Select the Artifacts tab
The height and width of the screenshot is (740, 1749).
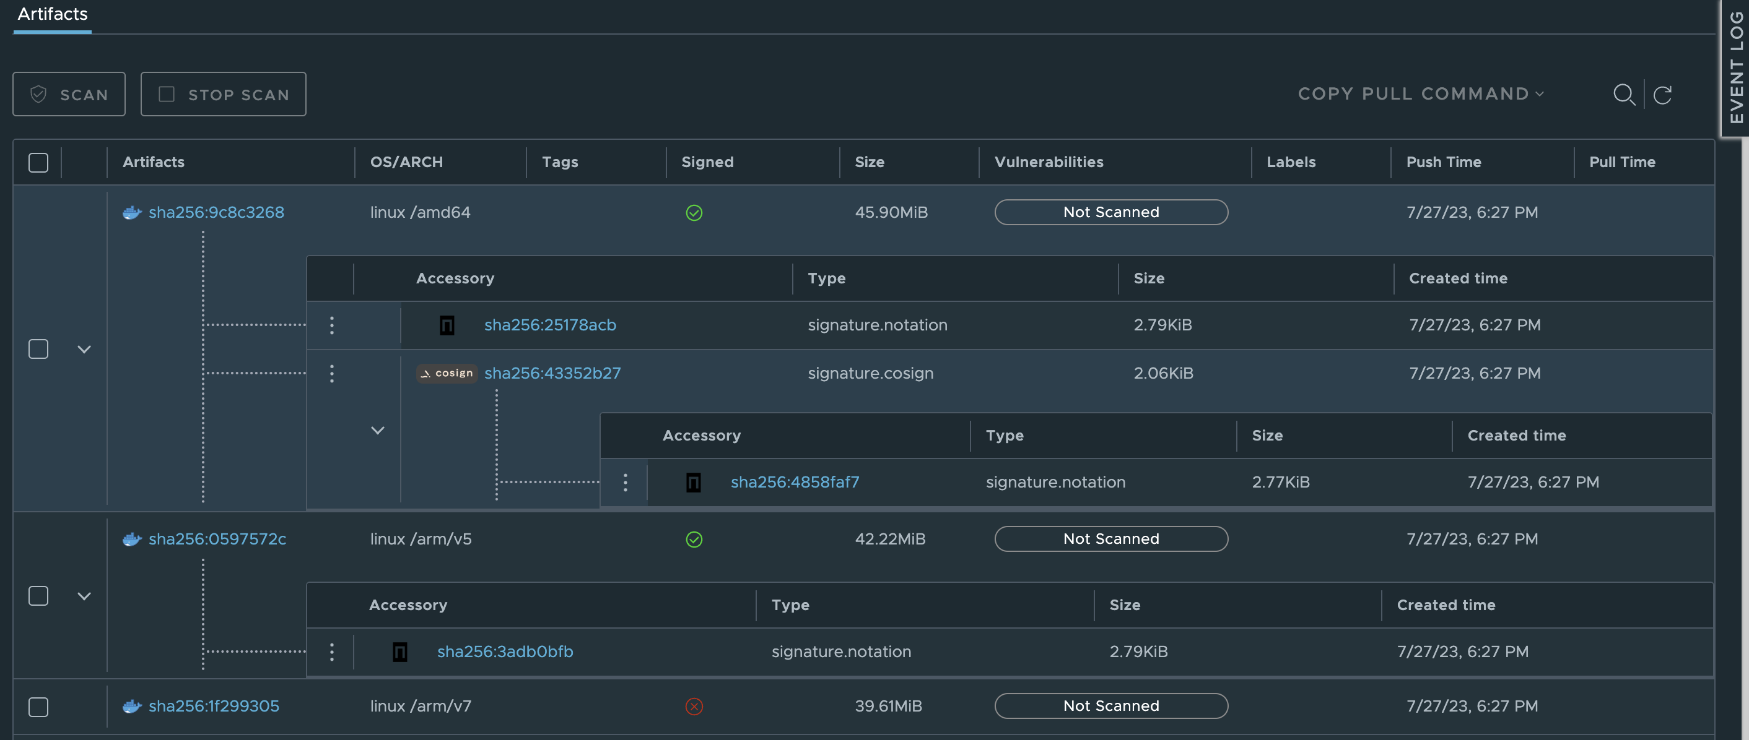point(51,14)
